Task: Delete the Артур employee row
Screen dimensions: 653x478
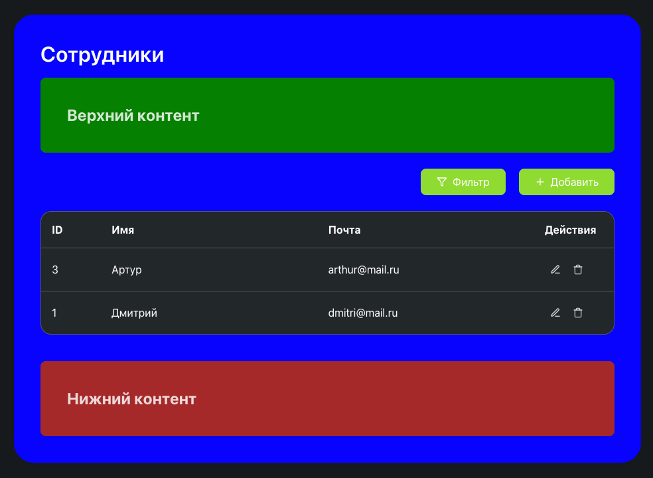Action: click(x=578, y=270)
